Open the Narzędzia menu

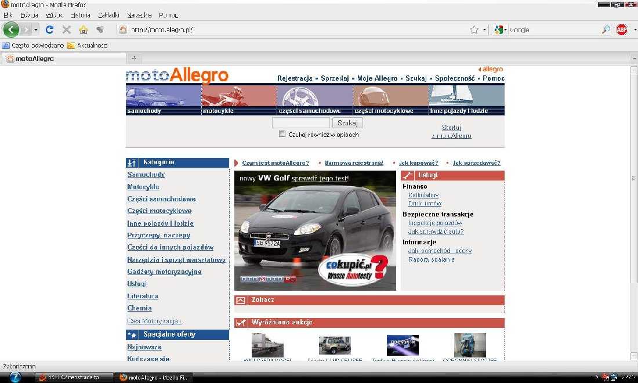pyautogui.click(x=139, y=15)
